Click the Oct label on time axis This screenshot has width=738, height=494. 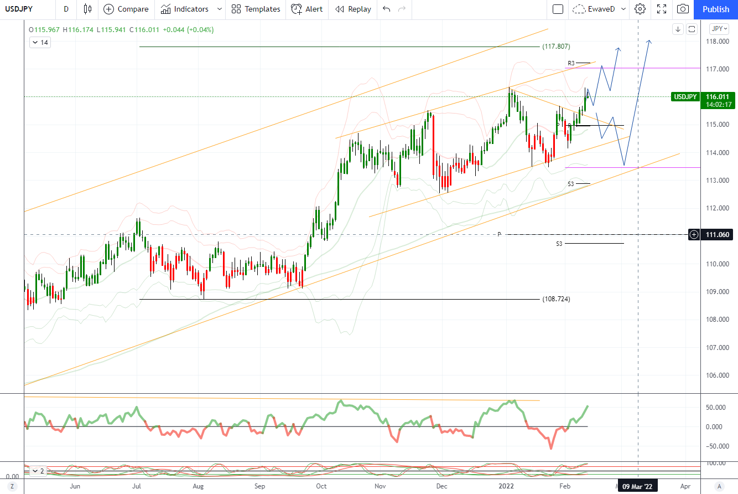(321, 486)
